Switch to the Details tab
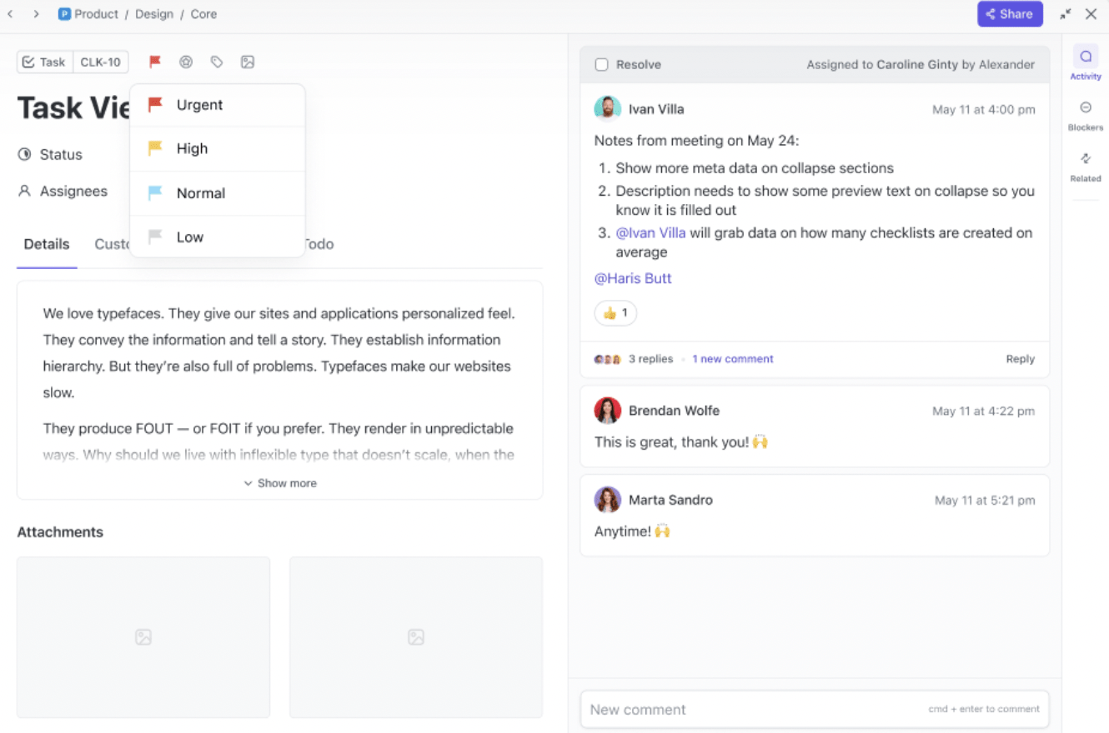This screenshot has height=733, width=1109. [x=47, y=244]
